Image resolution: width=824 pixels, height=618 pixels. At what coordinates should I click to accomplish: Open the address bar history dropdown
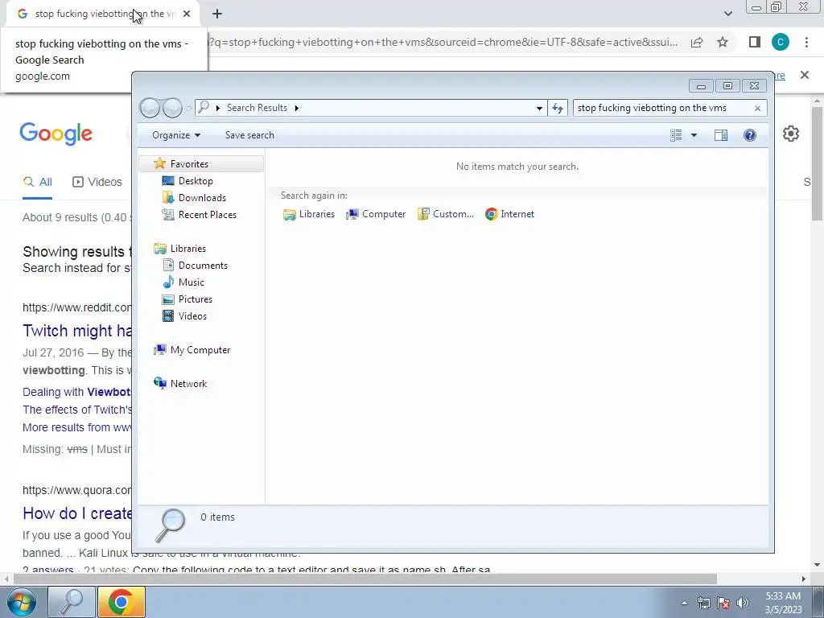539,109
